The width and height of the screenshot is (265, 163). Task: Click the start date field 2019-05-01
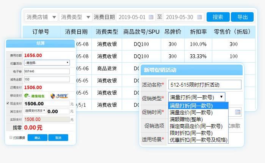point(136,17)
